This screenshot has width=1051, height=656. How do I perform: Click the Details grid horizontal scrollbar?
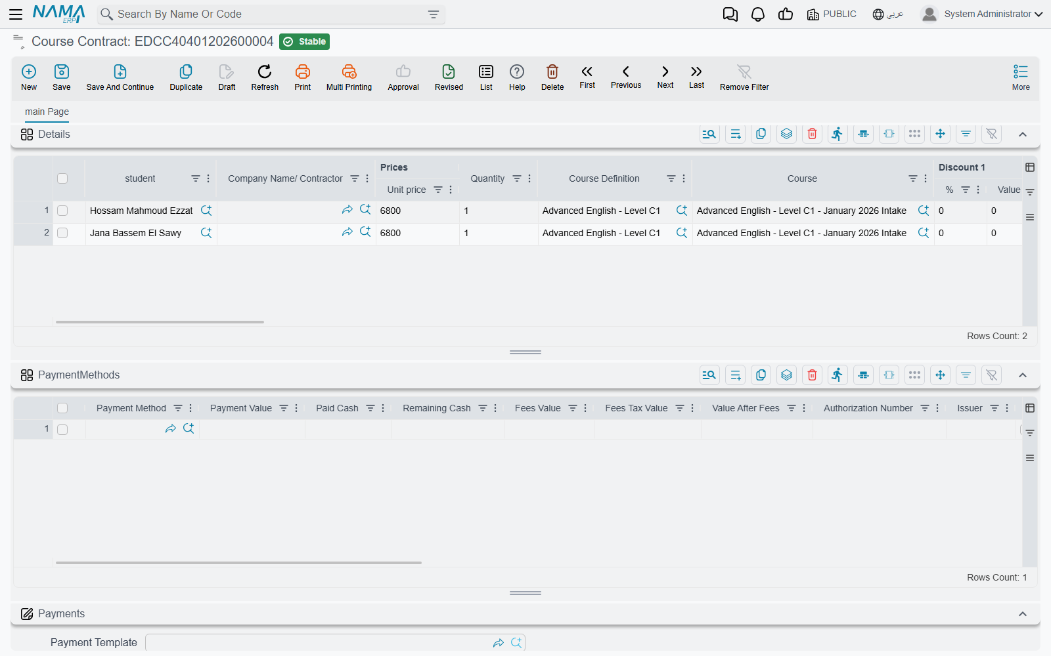[x=160, y=322]
